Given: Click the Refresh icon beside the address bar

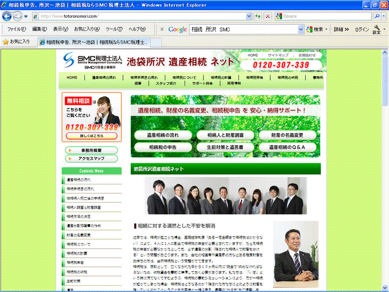Looking at the screenshot, I should click(x=258, y=16).
